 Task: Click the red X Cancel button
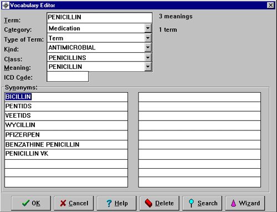[74, 203]
